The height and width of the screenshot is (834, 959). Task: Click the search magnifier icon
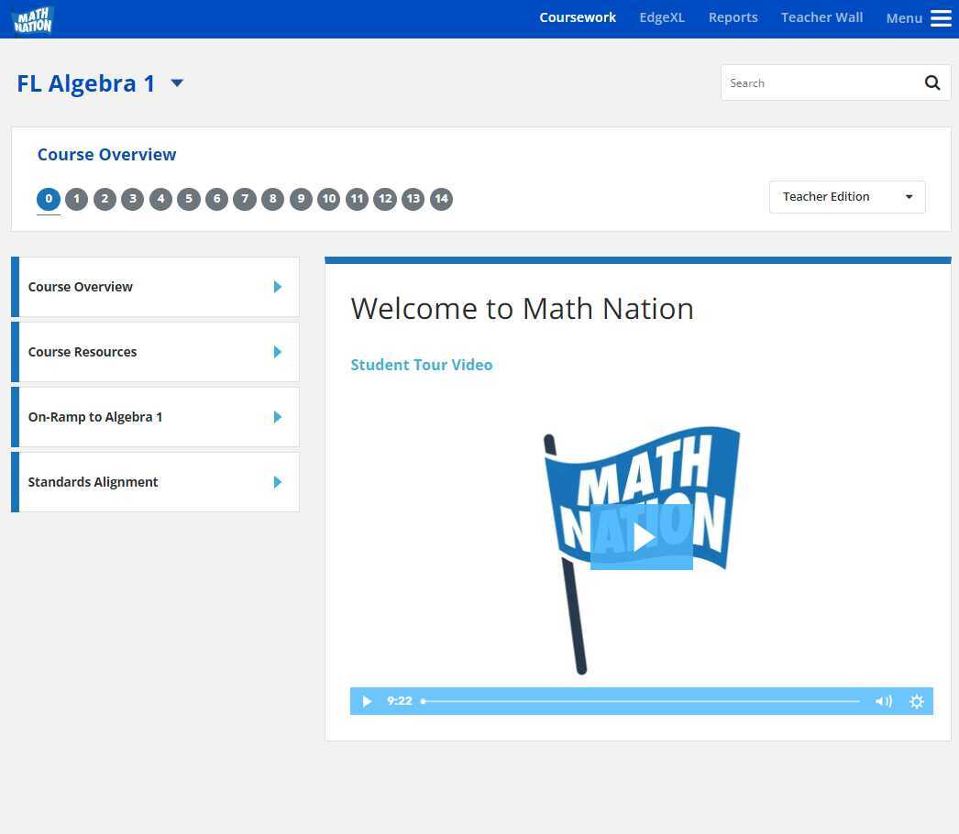(x=932, y=82)
